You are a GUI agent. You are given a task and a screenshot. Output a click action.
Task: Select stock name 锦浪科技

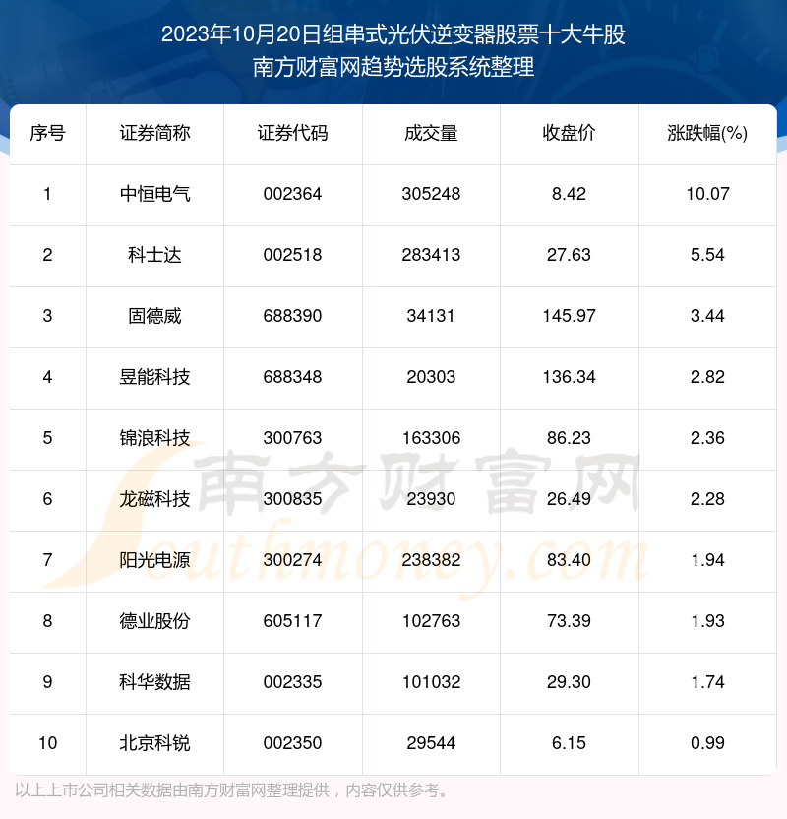pos(155,438)
